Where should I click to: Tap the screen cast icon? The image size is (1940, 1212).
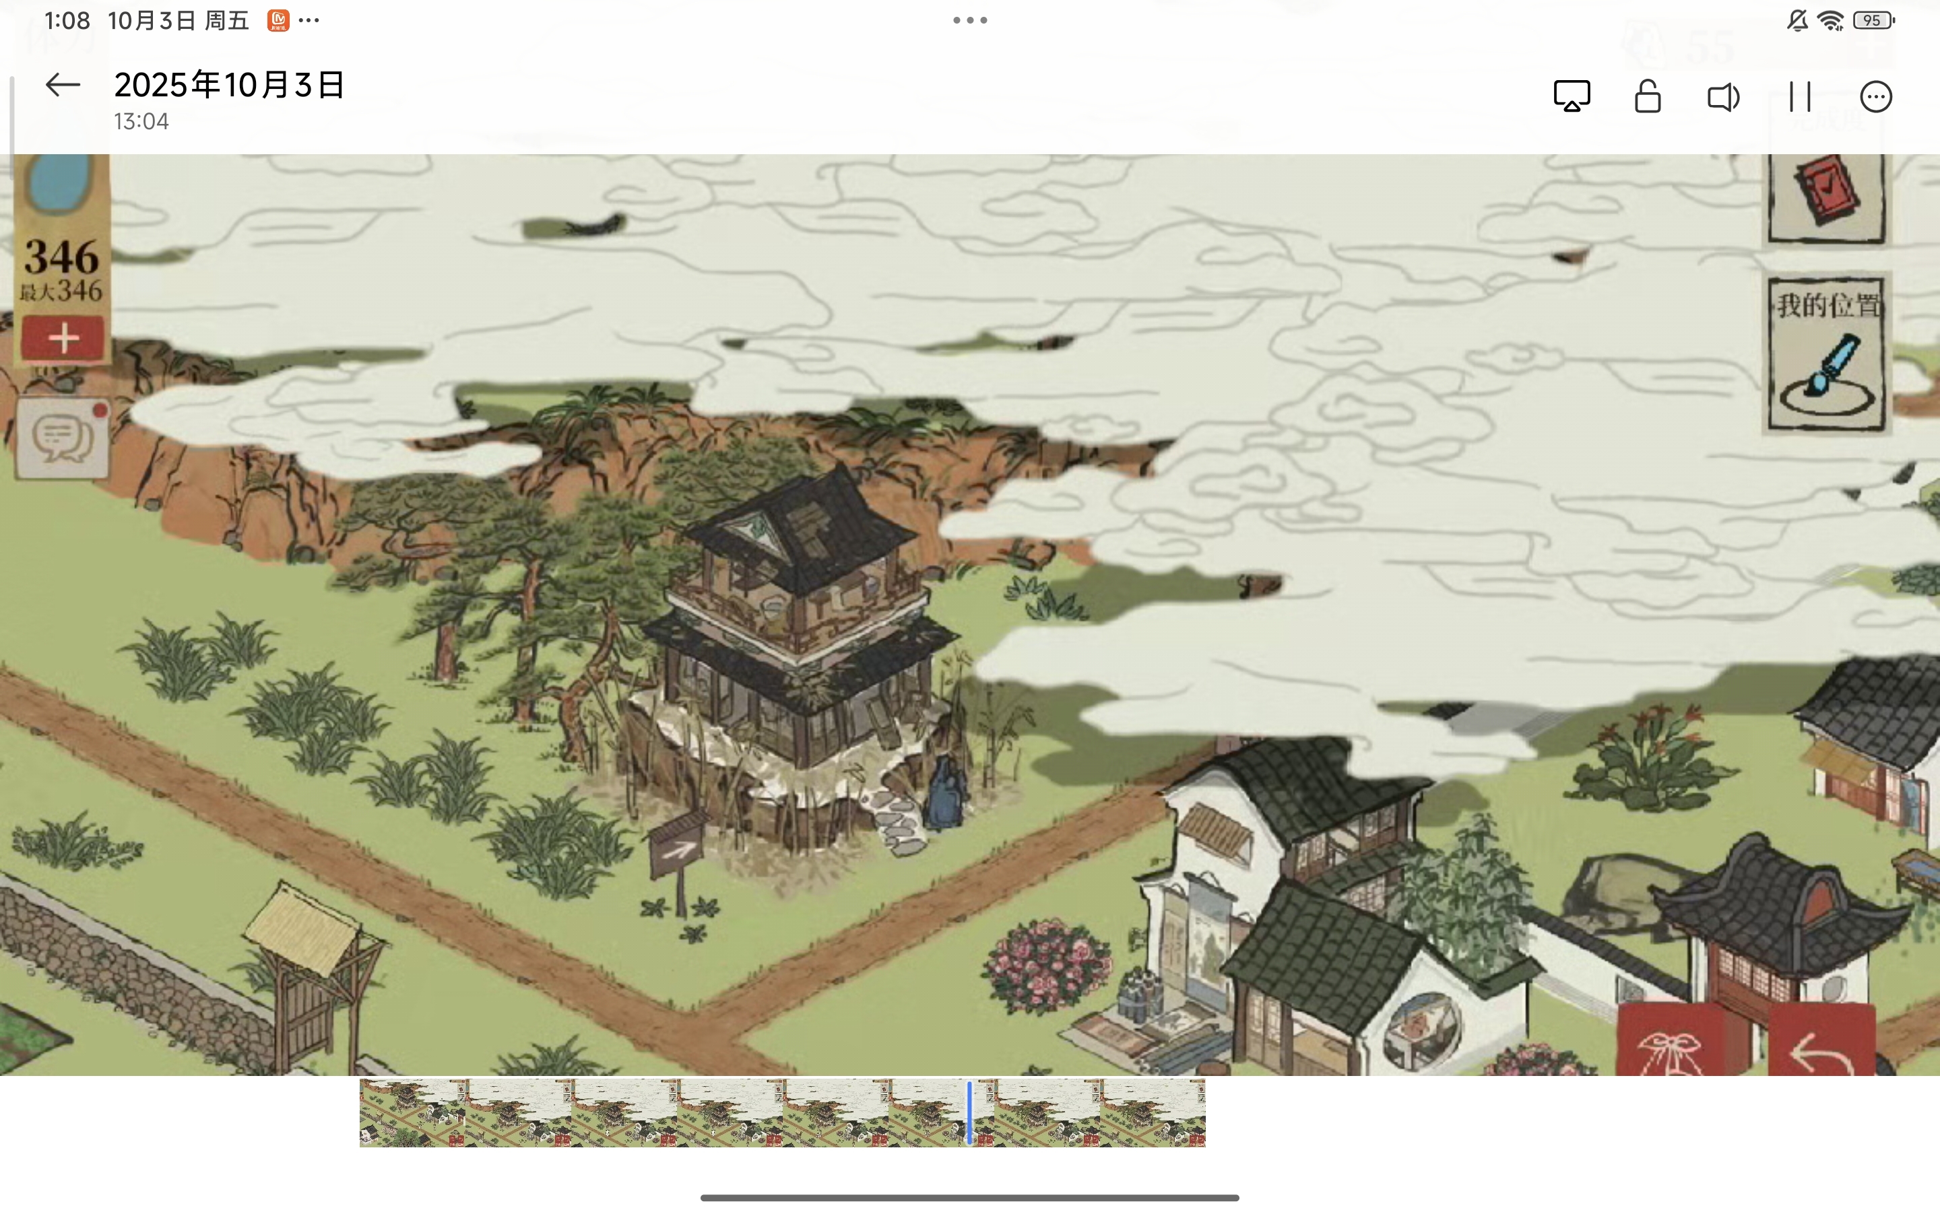pyautogui.click(x=1572, y=97)
